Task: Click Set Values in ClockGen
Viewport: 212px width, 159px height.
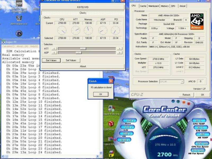Action: [x=71, y=60]
